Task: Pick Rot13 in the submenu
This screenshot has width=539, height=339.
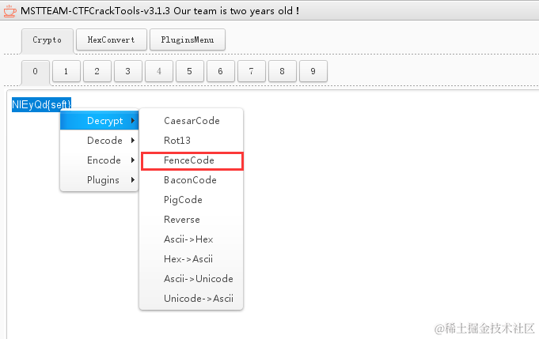Action: pyautogui.click(x=191, y=141)
